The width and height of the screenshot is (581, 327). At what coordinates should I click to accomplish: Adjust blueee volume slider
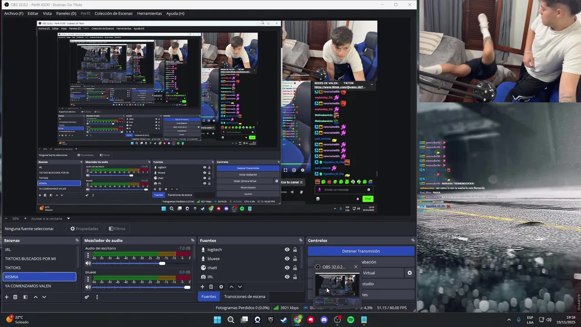pyautogui.click(x=142, y=287)
